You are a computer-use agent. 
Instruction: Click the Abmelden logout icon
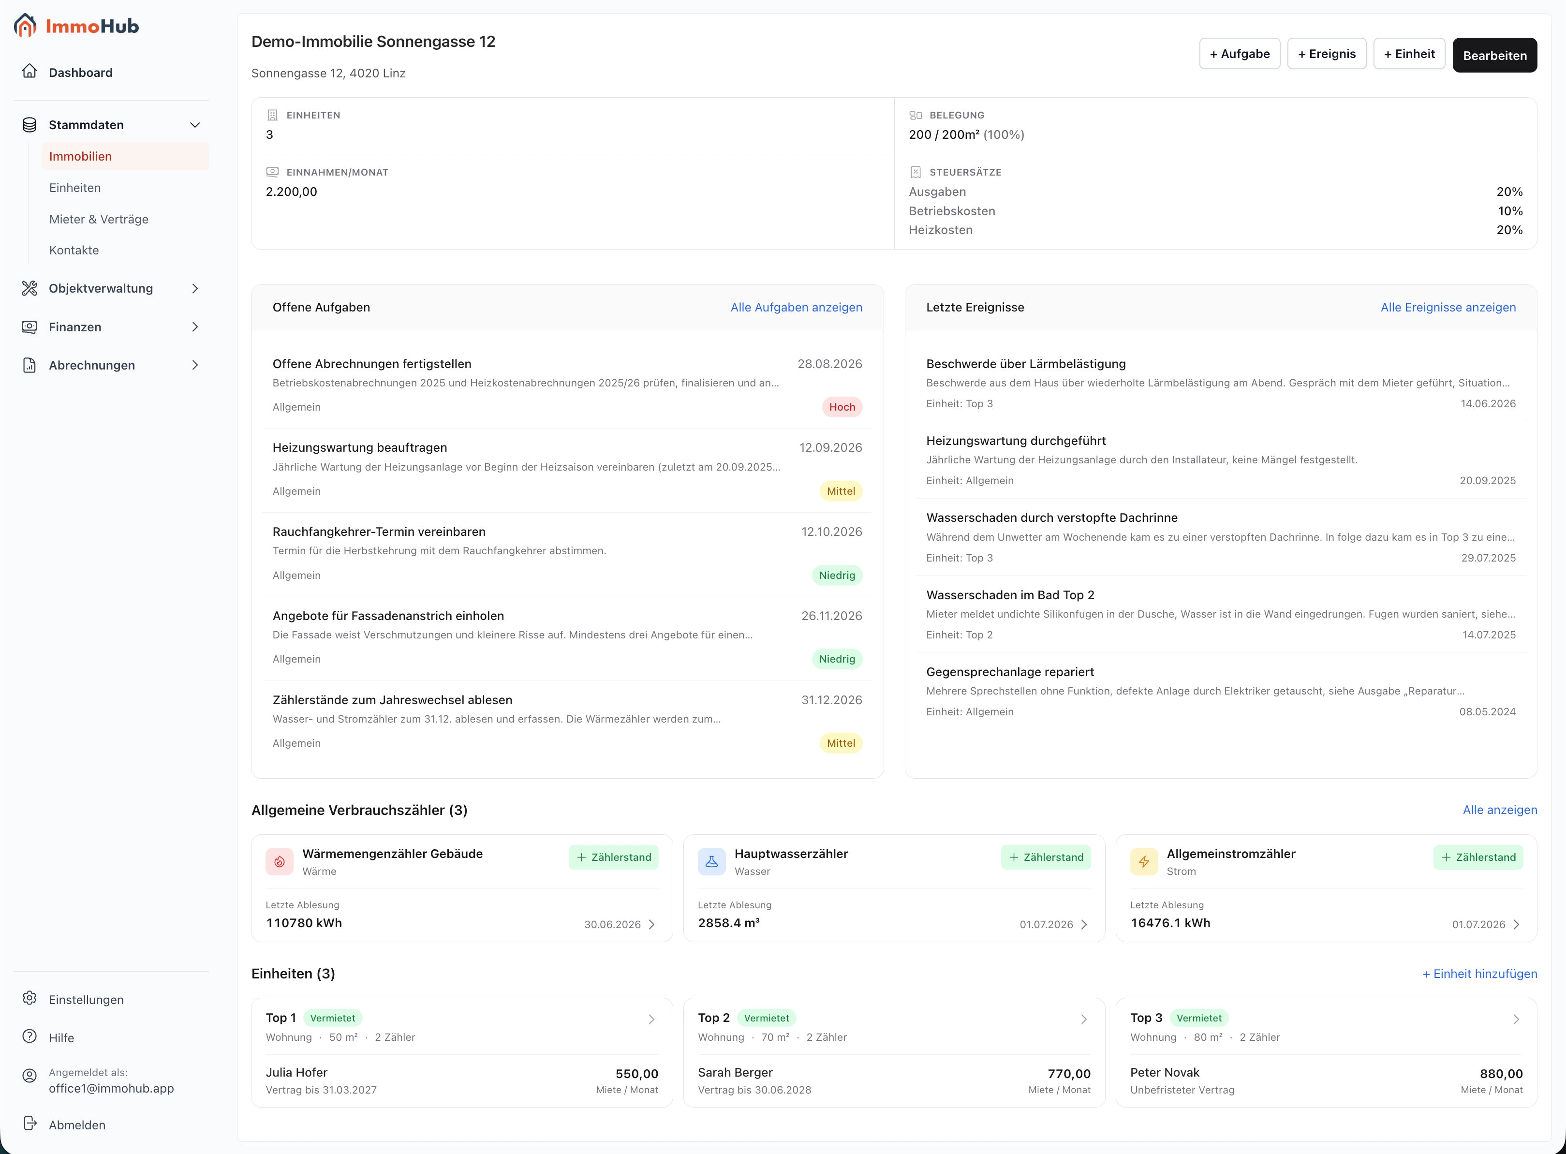click(x=30, y=1123)
